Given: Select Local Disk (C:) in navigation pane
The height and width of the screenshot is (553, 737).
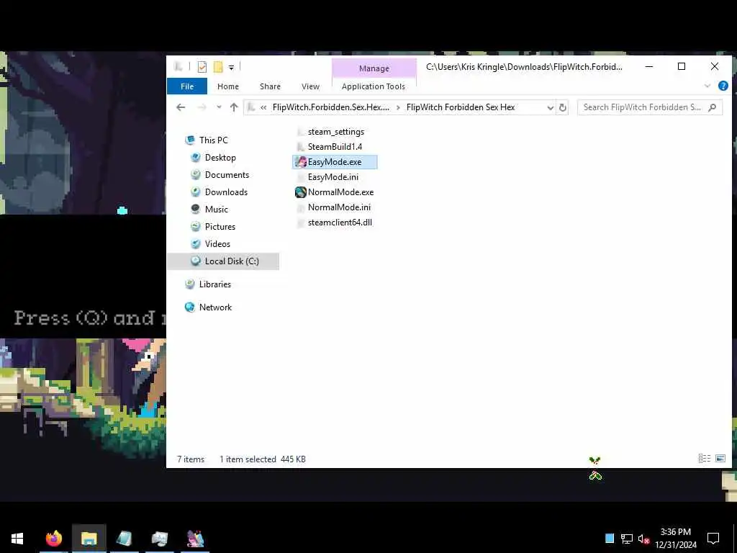Looking at the screenshot, I should 223,261.
